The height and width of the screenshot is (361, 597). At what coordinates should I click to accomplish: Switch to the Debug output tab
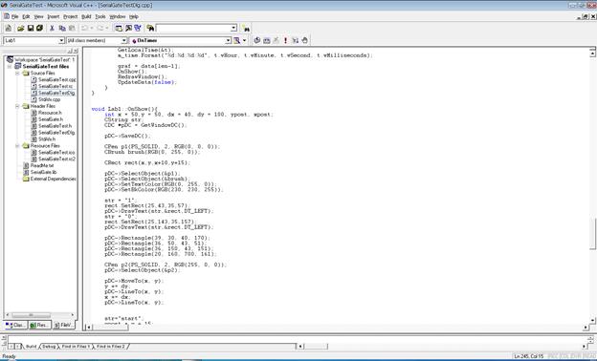(x=49, y=347)
